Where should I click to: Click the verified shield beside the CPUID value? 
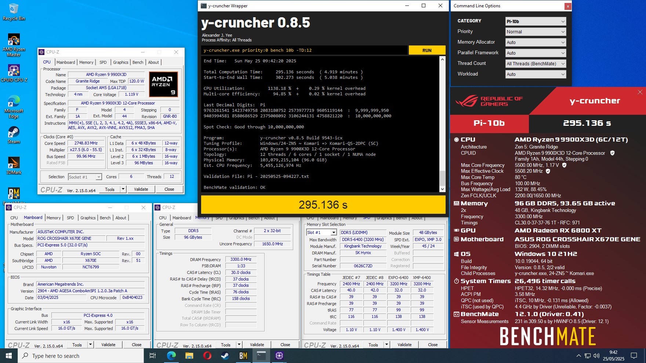click(x=612, y=153)
